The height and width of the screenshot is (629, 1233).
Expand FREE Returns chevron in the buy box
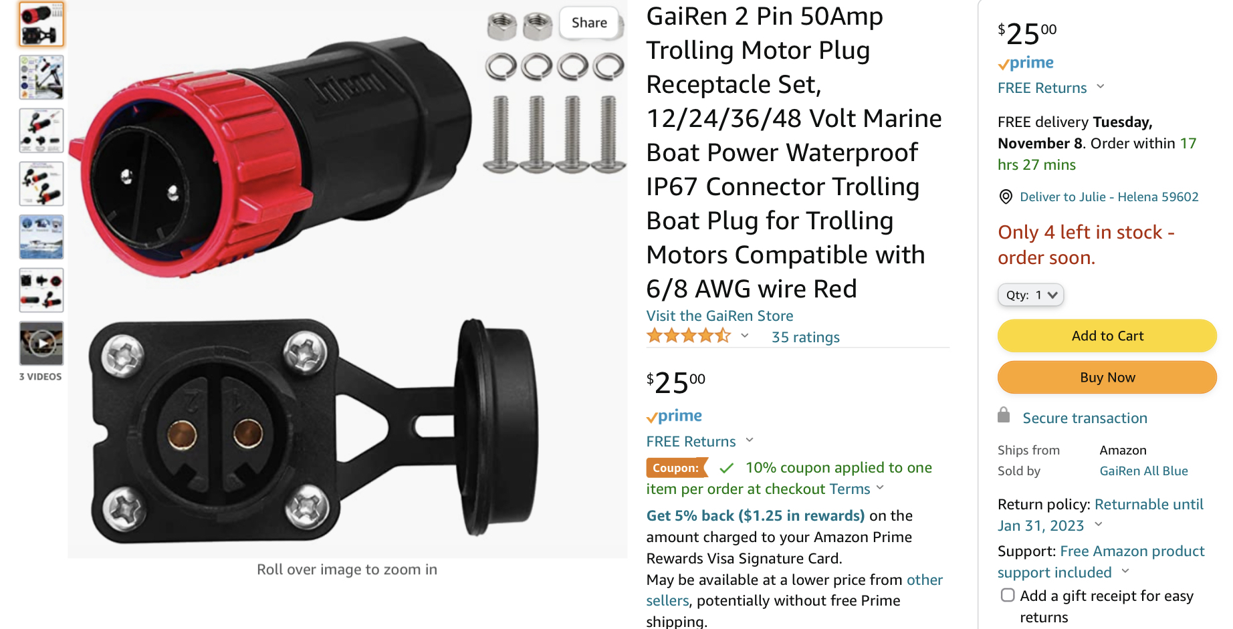pyautogui.click(x=1101, y=87)
